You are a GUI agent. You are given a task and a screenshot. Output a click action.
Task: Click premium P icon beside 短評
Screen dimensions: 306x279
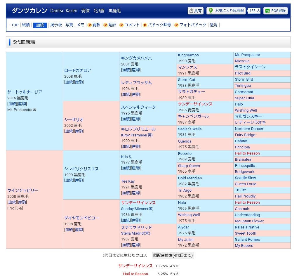pyautogui.click(x=105, y=25)
